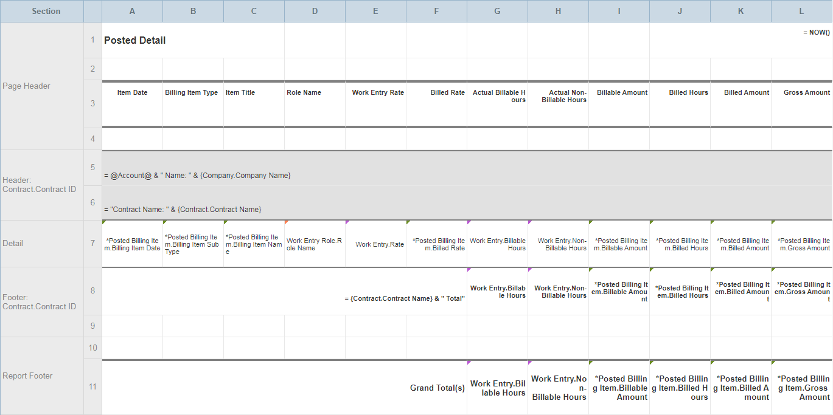Image resolution: width=833 pixels, height=415 pixels.
Task: Select column E header
Action: pyautogui.click(x=375, y=11)
